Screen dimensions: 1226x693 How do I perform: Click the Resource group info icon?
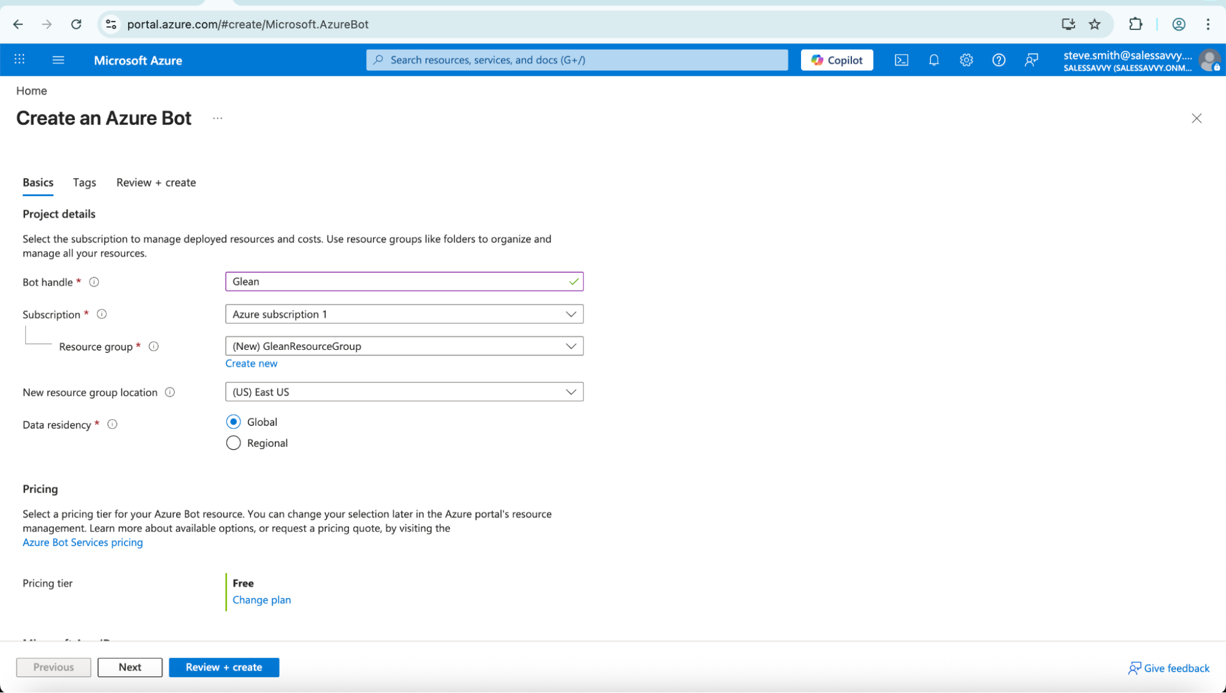[154, 346]
